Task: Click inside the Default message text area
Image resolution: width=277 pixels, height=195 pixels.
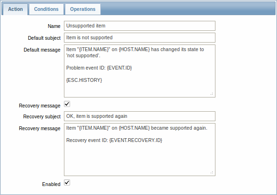Action: 140,71
